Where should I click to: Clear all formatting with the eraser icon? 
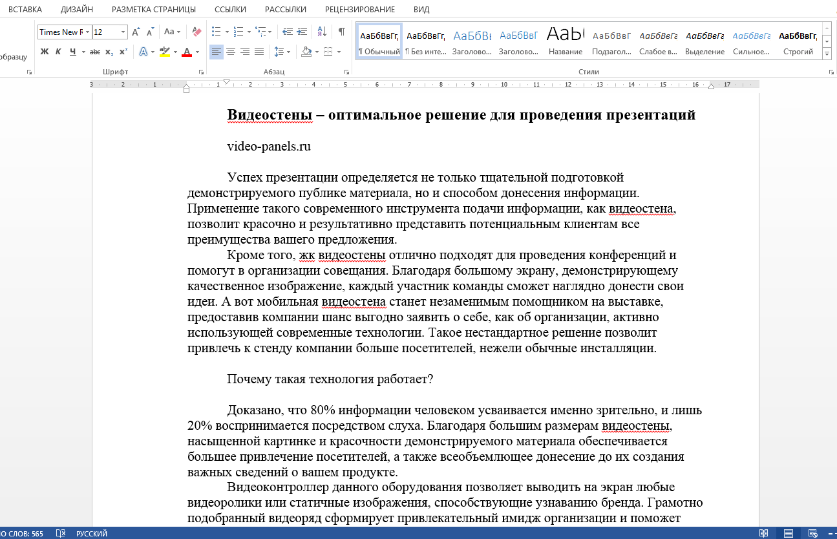click(197, 32)
